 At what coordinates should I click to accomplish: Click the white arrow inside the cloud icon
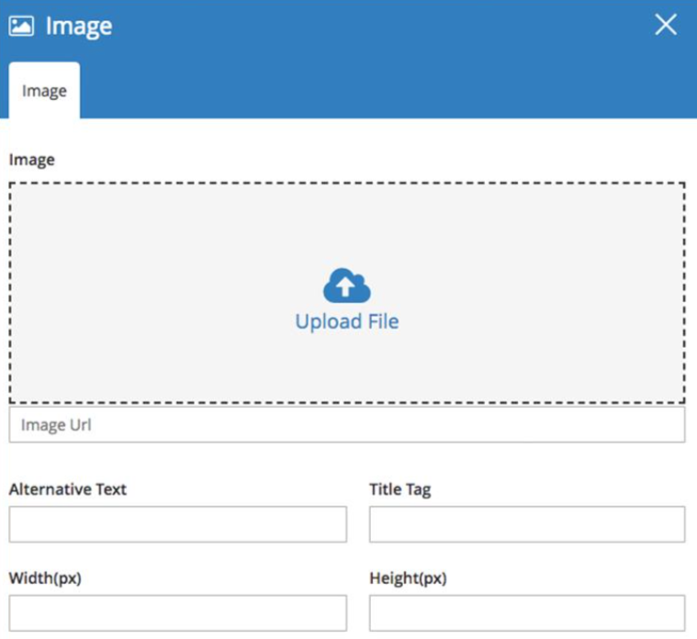click(x=345, y=286)
